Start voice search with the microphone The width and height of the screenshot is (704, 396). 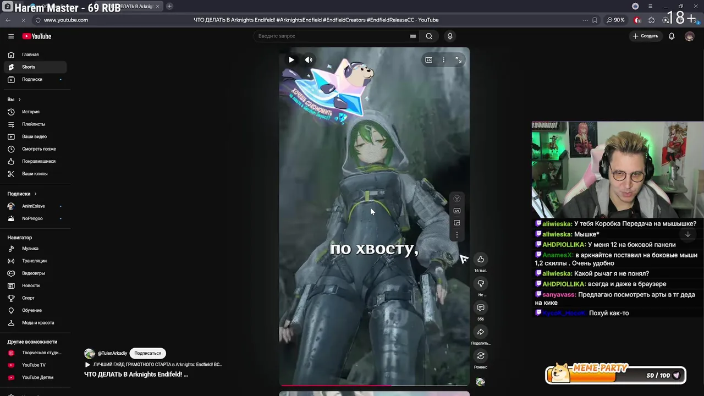click(450, 36)
